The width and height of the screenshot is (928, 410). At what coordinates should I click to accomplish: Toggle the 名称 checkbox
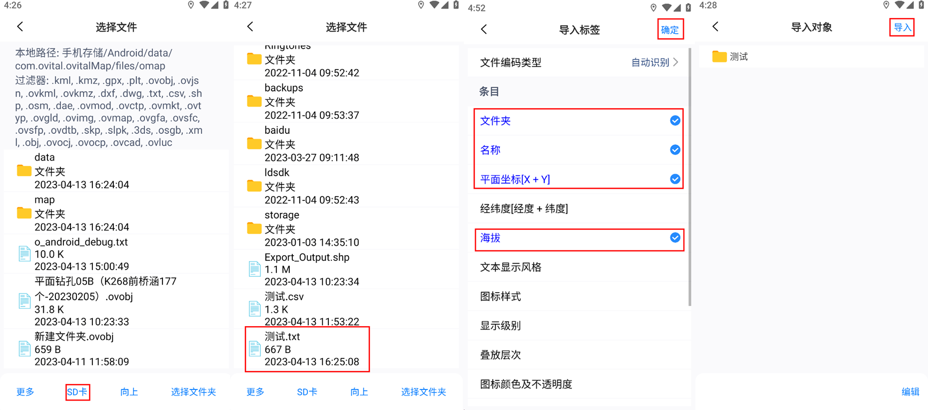(x=675, y=150)
